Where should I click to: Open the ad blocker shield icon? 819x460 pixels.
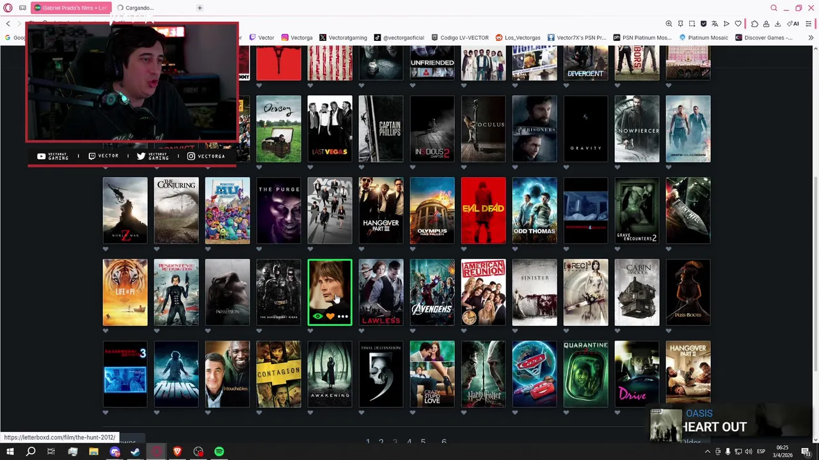point(703,24)
